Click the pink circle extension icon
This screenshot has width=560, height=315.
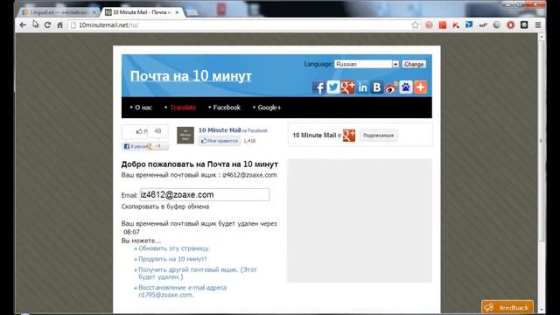(429, 25)
